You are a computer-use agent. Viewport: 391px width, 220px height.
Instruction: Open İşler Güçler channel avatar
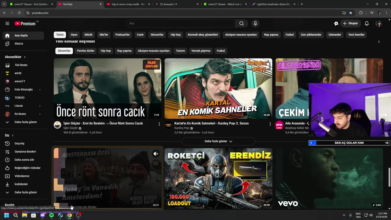[x=57, y=125]
